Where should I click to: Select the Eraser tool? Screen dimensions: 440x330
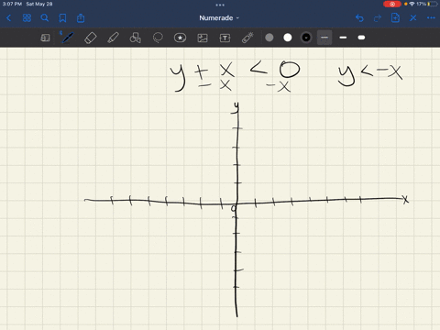click(x=90, y=38)
